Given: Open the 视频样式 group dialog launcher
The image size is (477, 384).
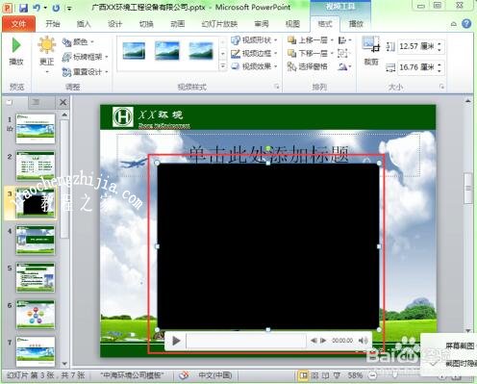Looking at the screenshot, I should coord(276,87).
